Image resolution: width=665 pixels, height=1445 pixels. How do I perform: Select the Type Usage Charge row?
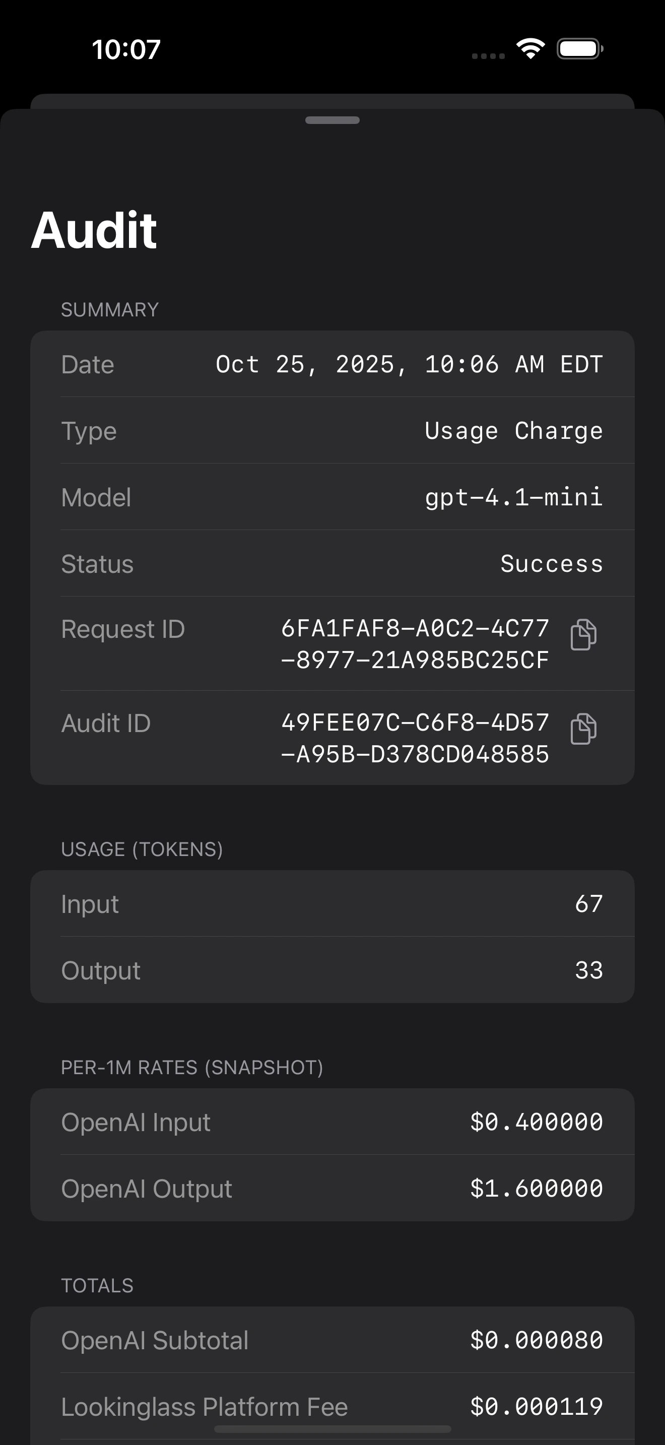pyautogui.click(x=332, y=431)
